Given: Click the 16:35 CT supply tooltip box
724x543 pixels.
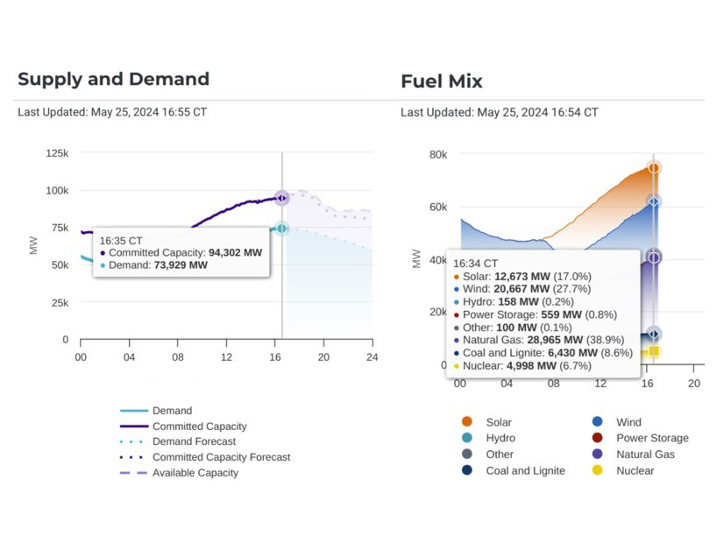Looking at the screenshot, I should 181,252.
